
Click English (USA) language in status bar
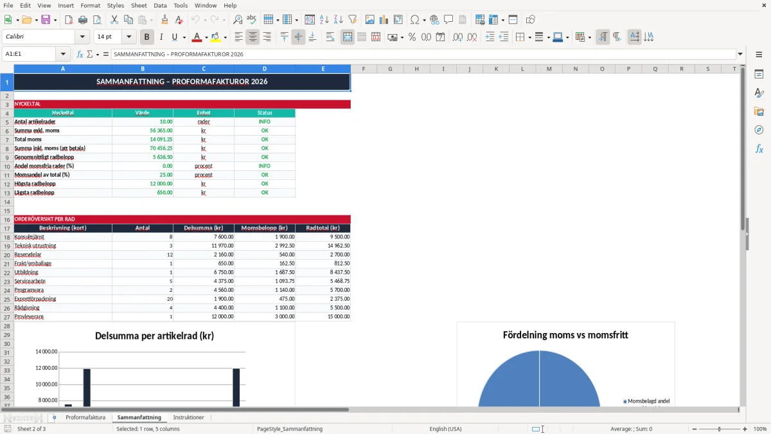pyautogui.click(x=445, y=429)
